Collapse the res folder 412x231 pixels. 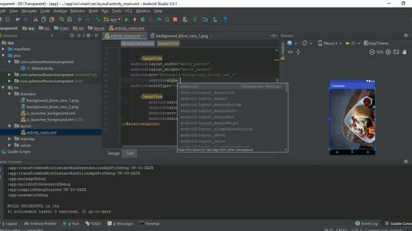point(3,87)
